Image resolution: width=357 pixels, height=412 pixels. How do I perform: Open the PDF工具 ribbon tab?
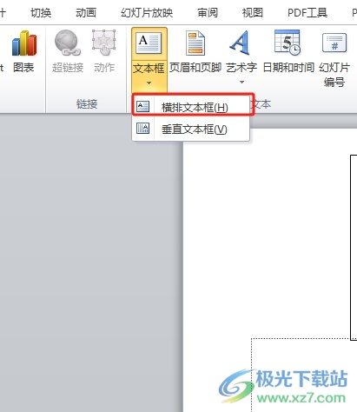point(307,13)
